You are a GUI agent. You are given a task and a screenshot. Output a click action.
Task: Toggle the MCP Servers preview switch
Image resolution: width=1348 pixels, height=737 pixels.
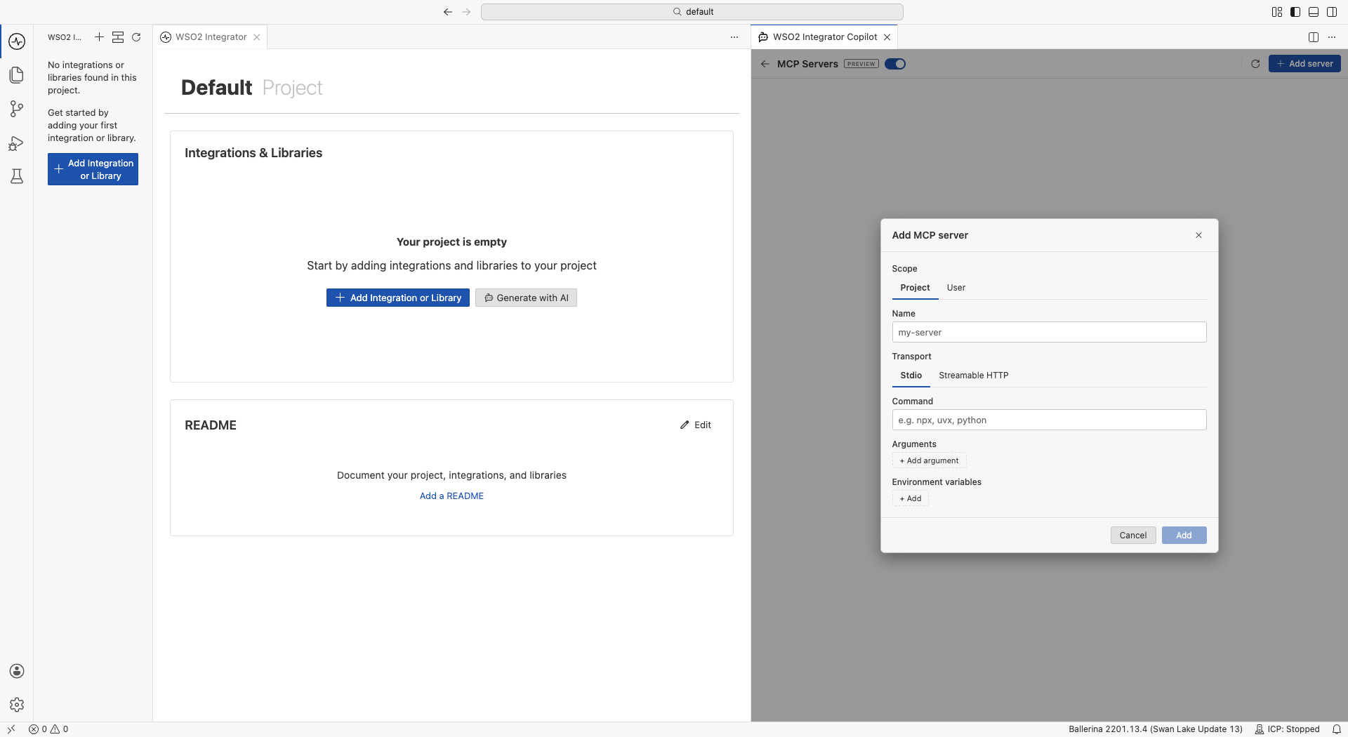(x=895, y=64)
